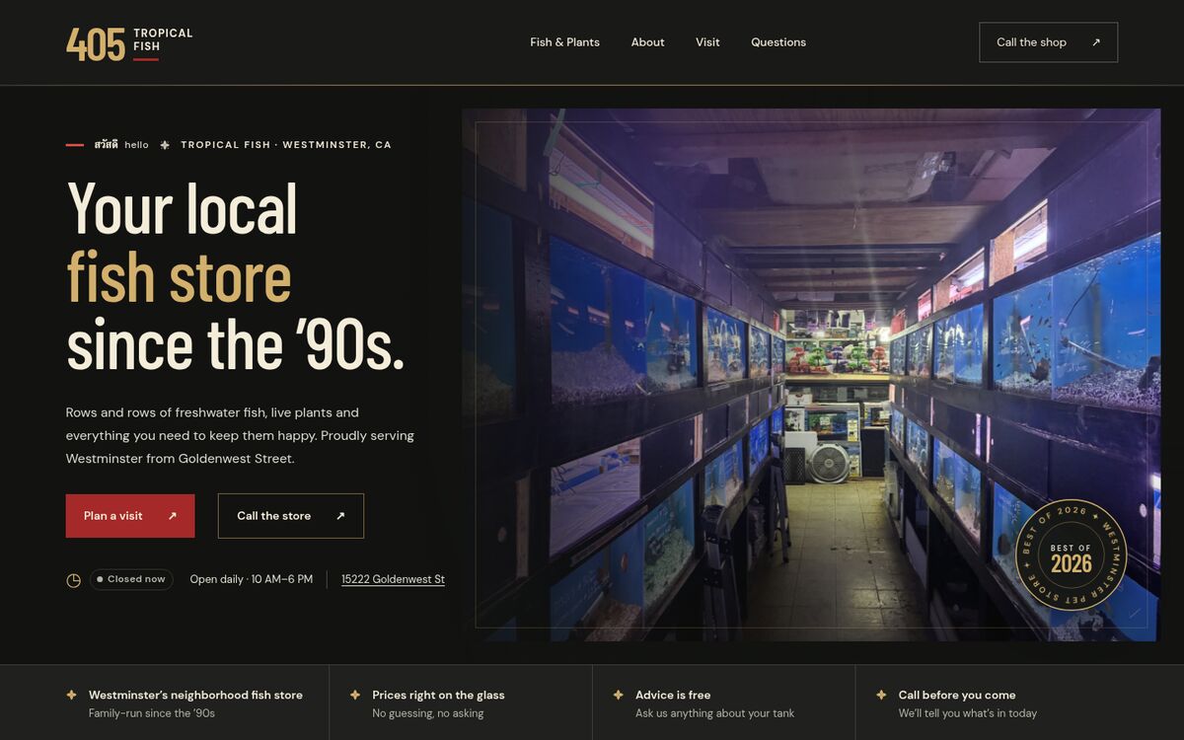Click the star icon beside Prices right on the glass
Image resolution: width=1184 pixels, height=740 pixels.
(355, 695)
